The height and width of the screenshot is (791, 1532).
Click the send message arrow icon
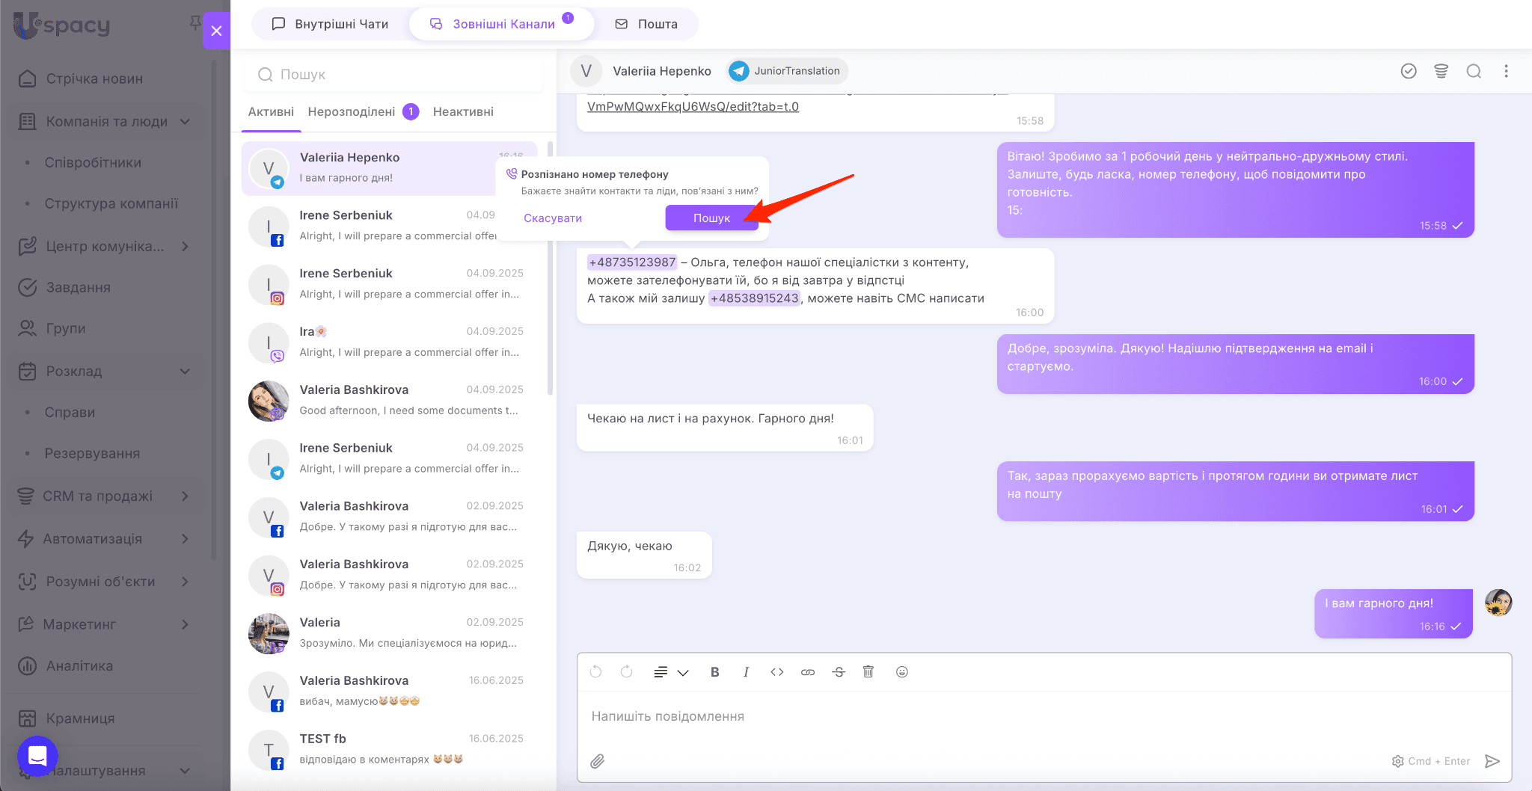tap(1492, 761)
